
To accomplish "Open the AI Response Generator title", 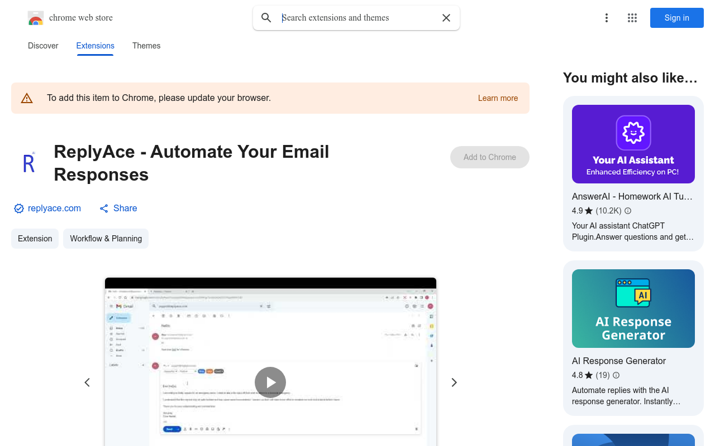I will 619,361.
